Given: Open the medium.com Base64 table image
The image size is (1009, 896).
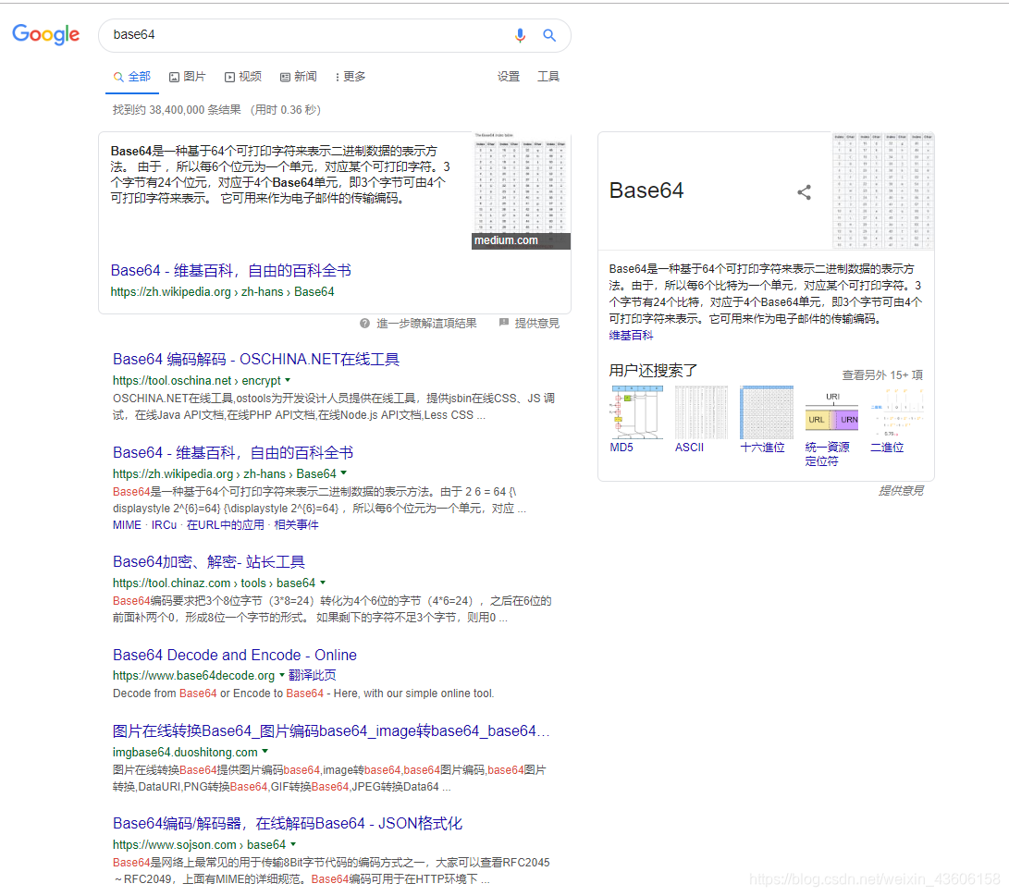Looking at the screenshot, I should 522,190.
